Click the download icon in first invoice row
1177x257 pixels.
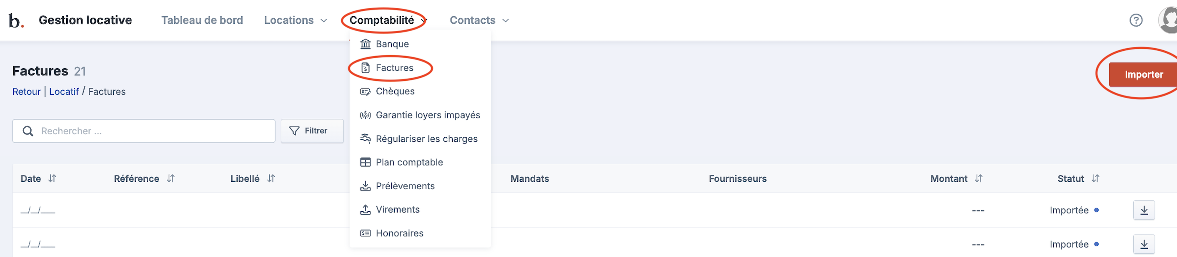(1144, 210)
